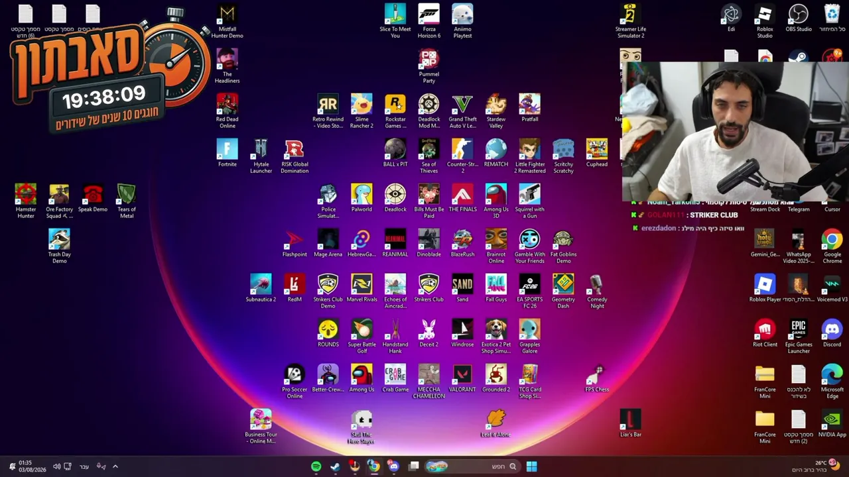The image size is (849, 477).
Task: Open the Scritchy Scratchy shortcut
Action: 563,156
